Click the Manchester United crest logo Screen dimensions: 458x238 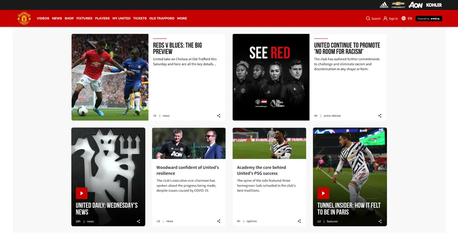(24, 18)
